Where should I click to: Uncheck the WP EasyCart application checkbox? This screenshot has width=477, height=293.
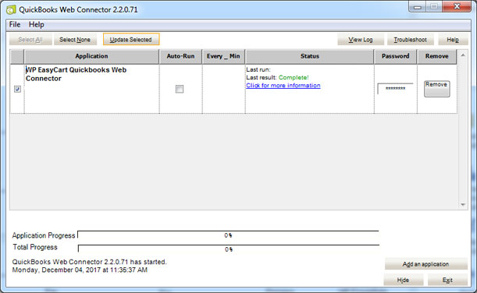[17, 89]
